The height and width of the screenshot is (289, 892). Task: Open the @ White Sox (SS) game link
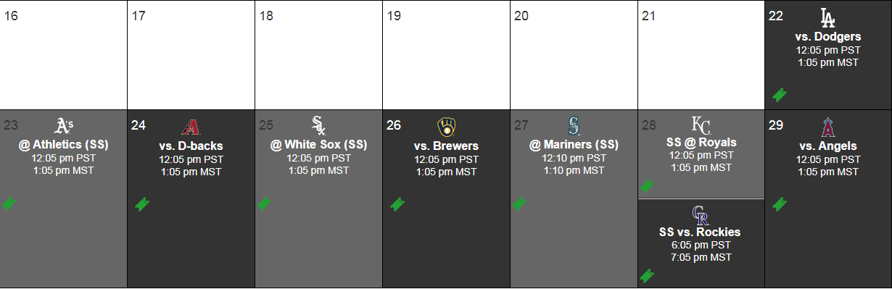coord(319,145)
